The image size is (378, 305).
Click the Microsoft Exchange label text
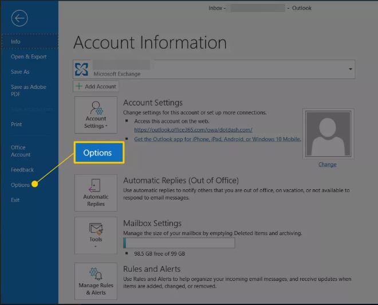click(x=117, y=74)
